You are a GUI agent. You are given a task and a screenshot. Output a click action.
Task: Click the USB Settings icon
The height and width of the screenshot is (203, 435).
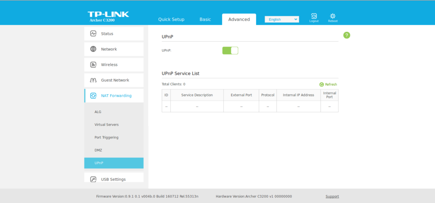93,179
